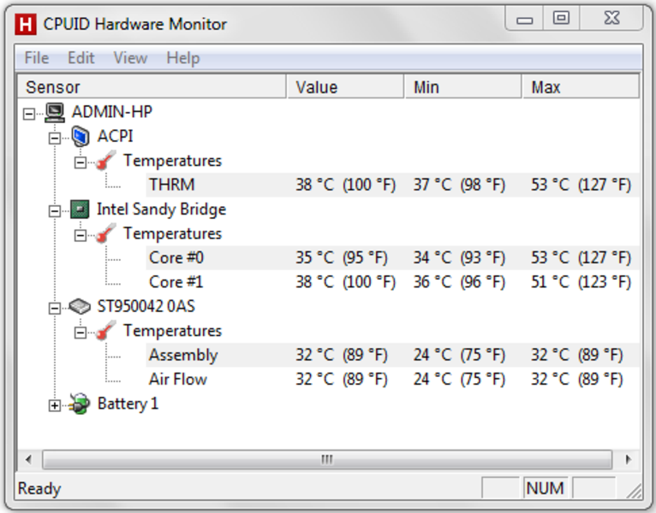This screenshot has height=513, width=656.
Task: Collapse the Intel Sandy Bridge node
Action: [55, 211]
